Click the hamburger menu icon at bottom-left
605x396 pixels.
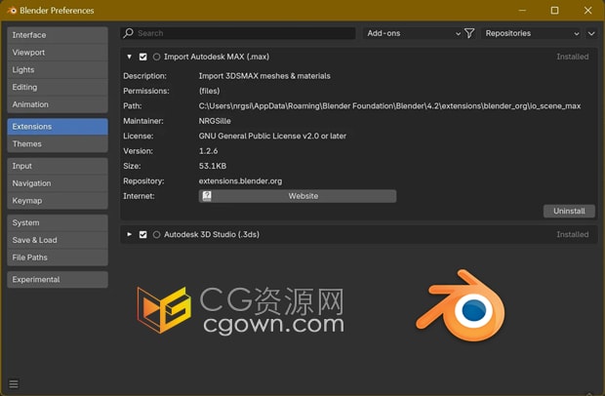(x=14, y=383)
